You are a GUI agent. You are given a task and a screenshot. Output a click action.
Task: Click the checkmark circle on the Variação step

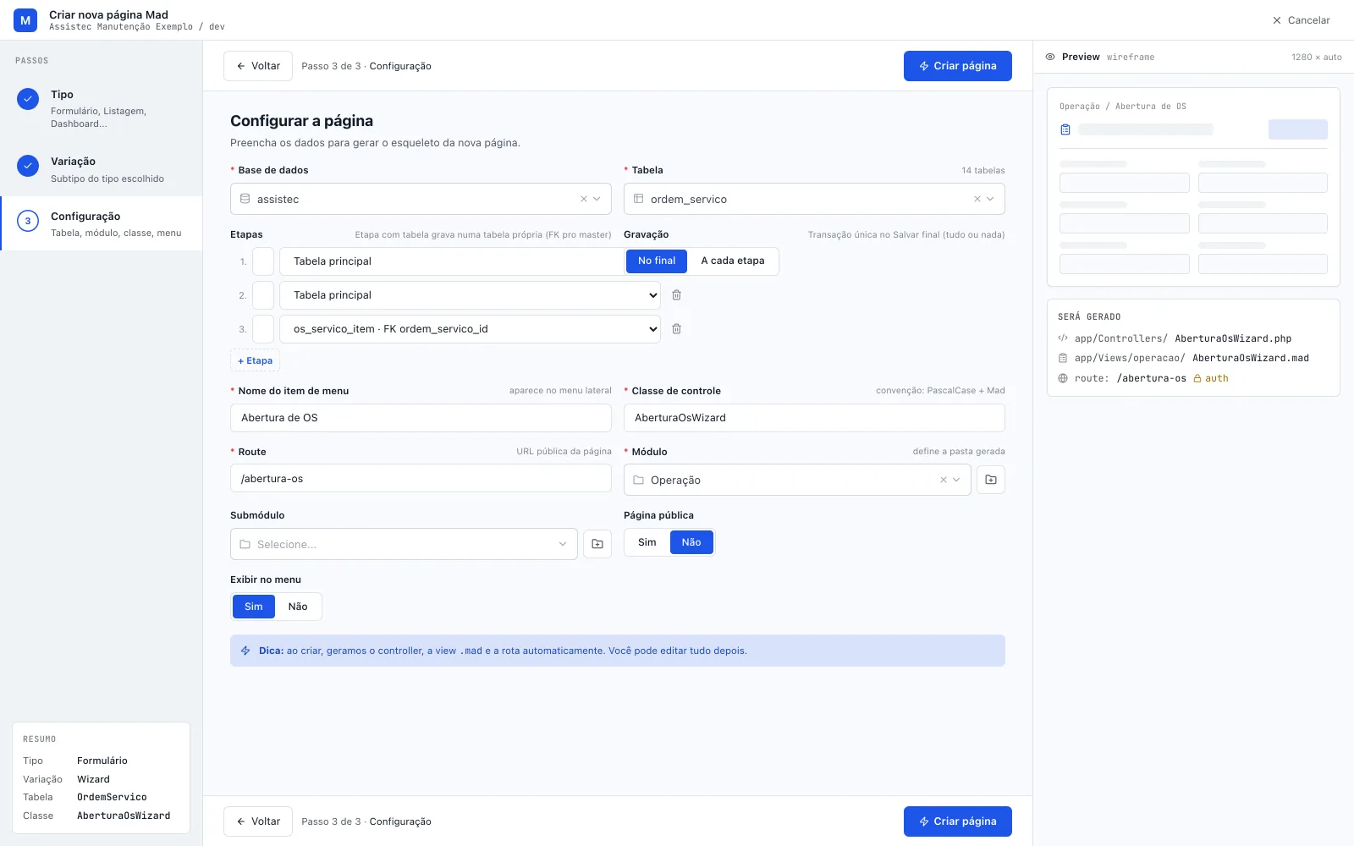28,166
